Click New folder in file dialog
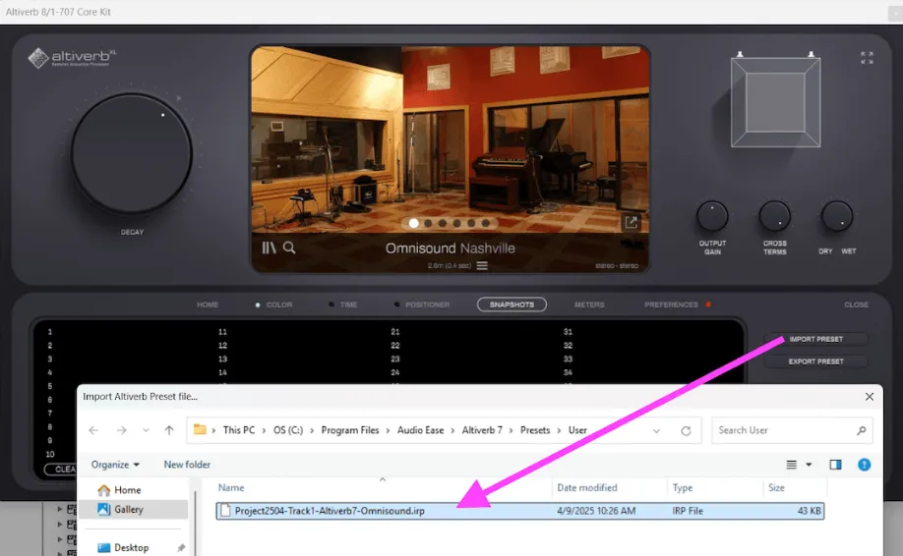 coord(187,464)
